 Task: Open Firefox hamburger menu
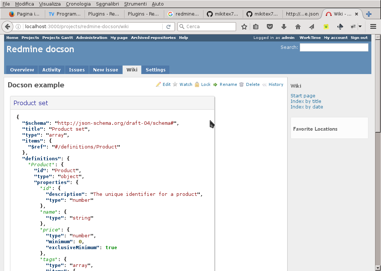[373, 27]
